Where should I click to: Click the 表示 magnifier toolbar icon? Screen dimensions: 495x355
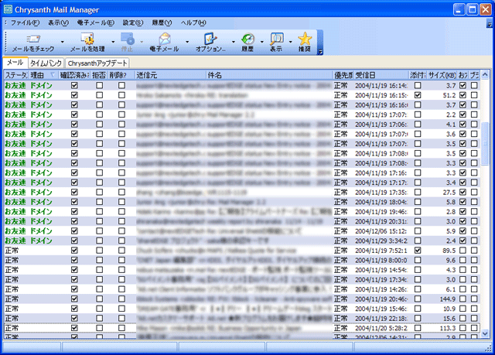(276, 39)
